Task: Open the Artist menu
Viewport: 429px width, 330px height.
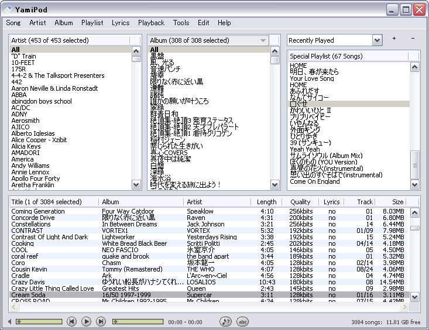Action: pyautogui.click(x=38, y=23)
